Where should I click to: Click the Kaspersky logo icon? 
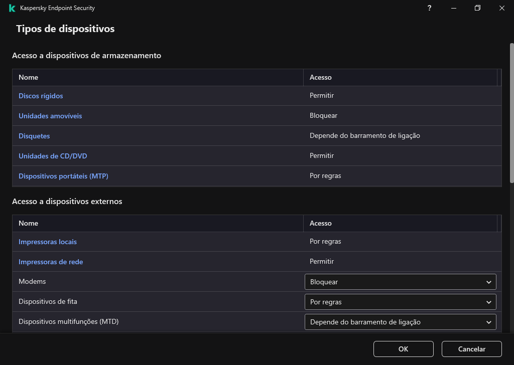click(11, 8)
